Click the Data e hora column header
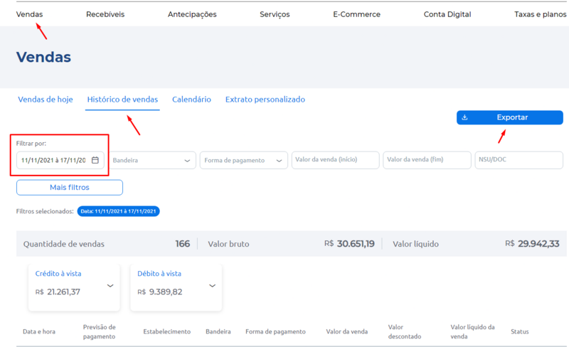This screenshot has width=569, height=347. pyautogui.click(x=39, y=332)
